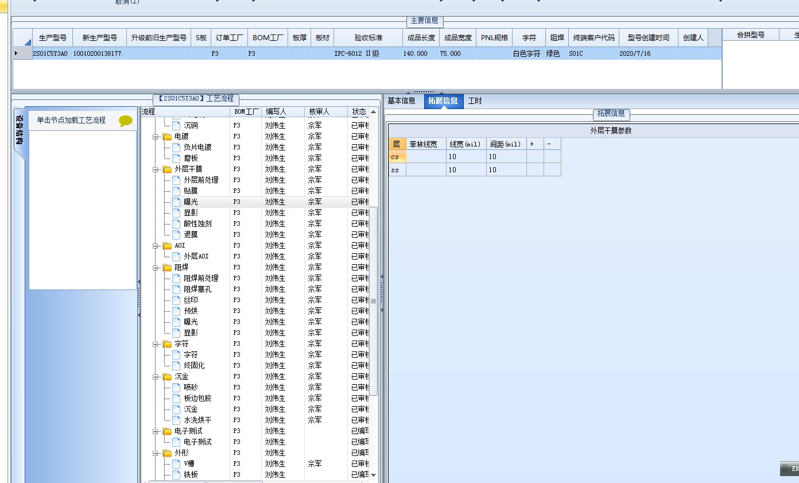Click the IPC-6012 II级 cell

(x=369, y=53)
